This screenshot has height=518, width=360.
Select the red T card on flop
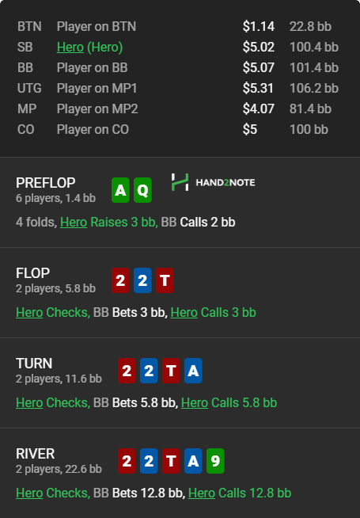tap(165, 280)
